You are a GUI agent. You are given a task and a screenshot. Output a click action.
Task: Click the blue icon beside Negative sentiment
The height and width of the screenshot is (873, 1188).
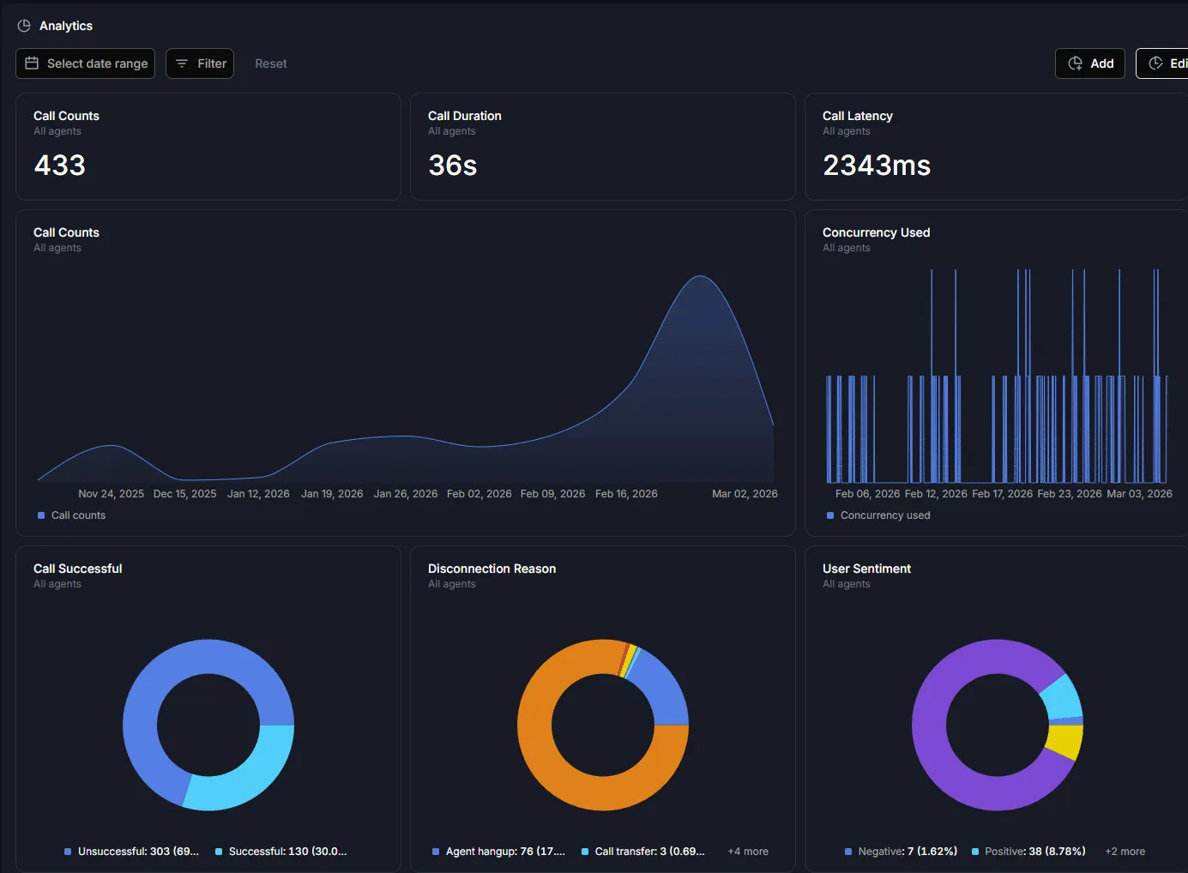pos(847,851)
